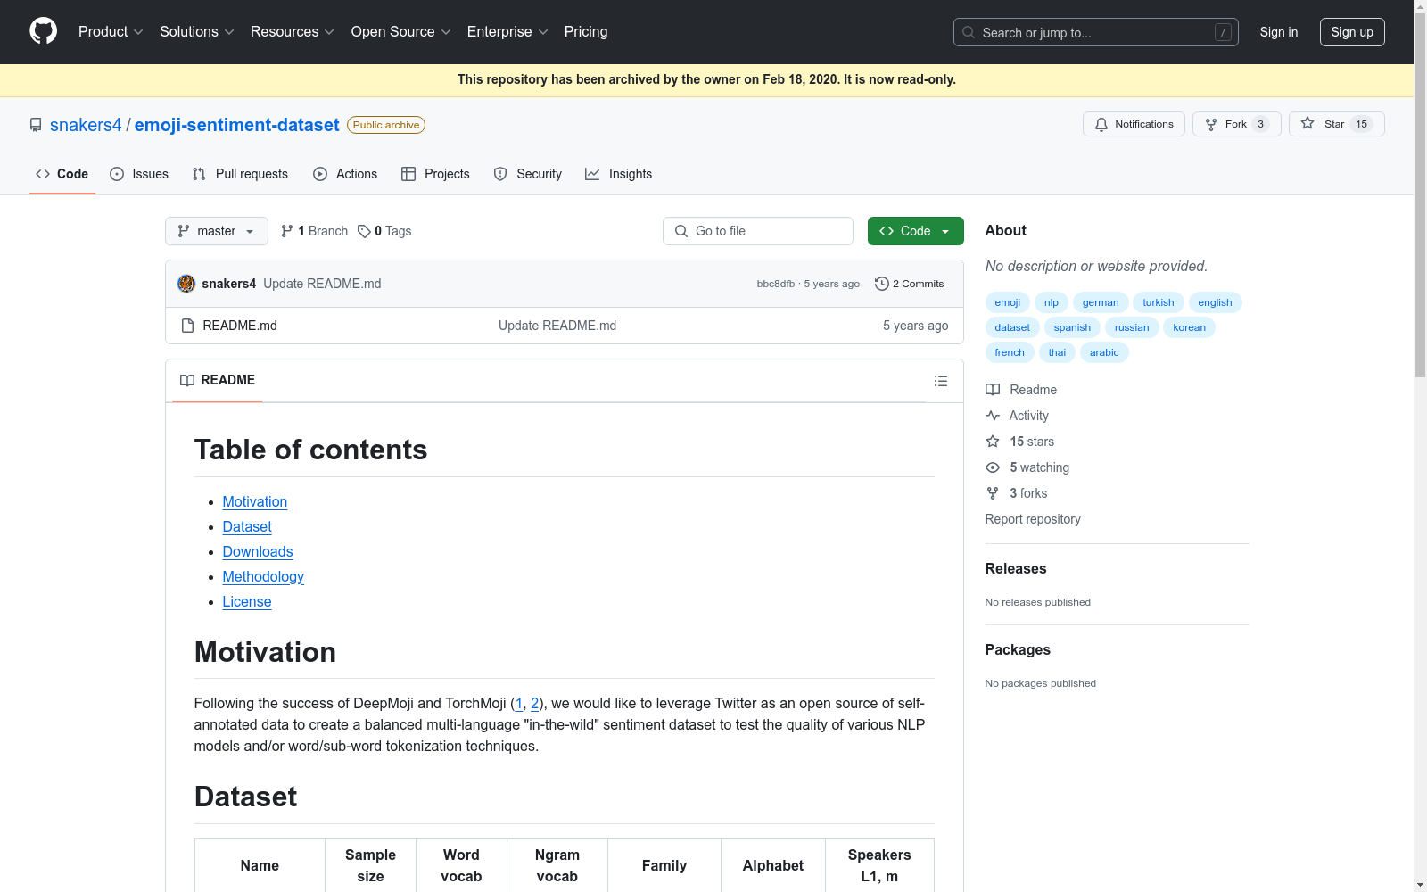1427x892 pixels.
Task: Click the tag icon beside 0 Tags
Action: [364, 231]
